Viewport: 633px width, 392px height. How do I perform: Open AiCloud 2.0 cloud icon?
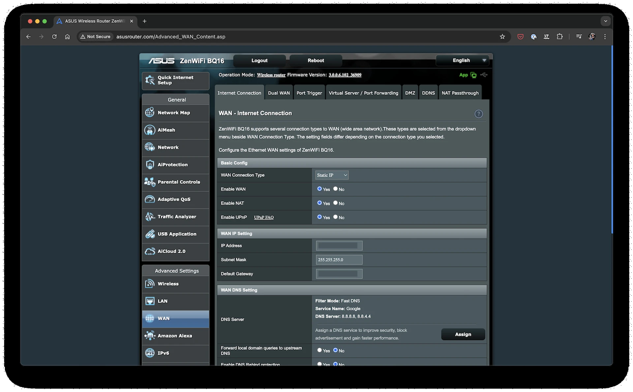[x=150, y=251]
